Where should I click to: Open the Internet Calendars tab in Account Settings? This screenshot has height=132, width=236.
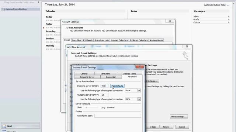(x=119, y=40)
